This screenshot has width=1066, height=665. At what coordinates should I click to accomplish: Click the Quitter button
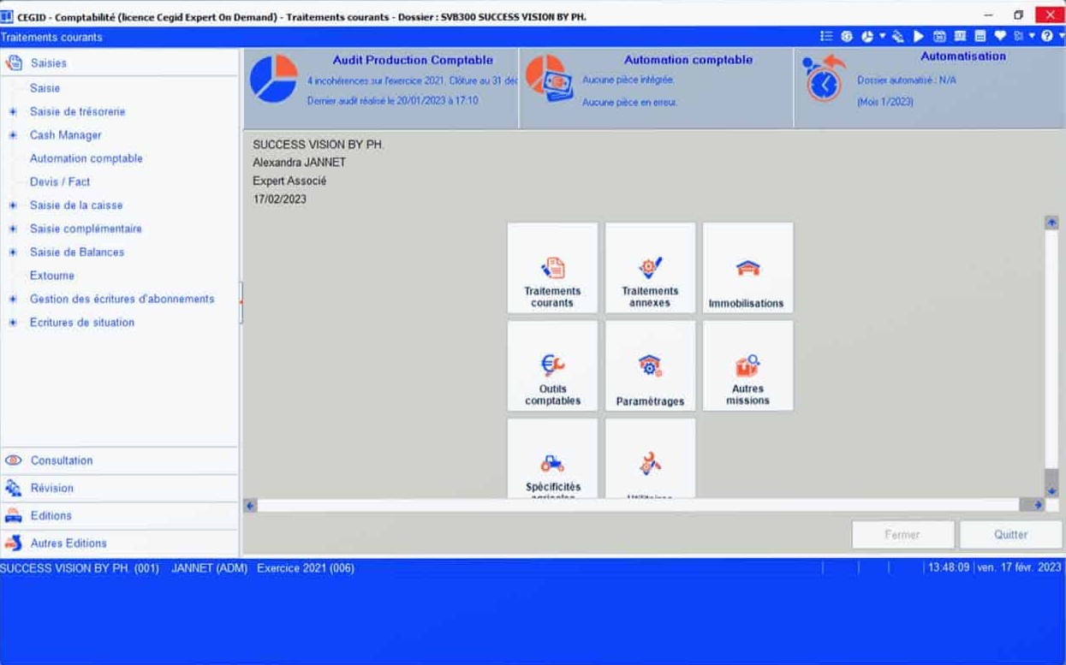(1010, 534)
